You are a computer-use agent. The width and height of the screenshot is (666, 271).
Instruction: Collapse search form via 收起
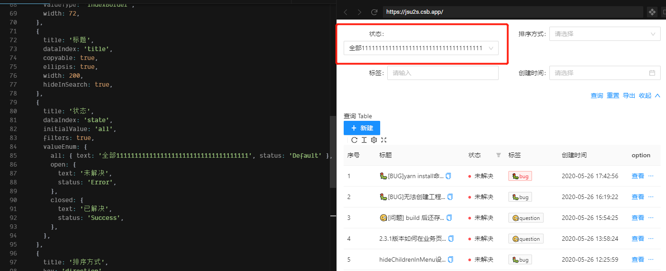coord(650,96)
